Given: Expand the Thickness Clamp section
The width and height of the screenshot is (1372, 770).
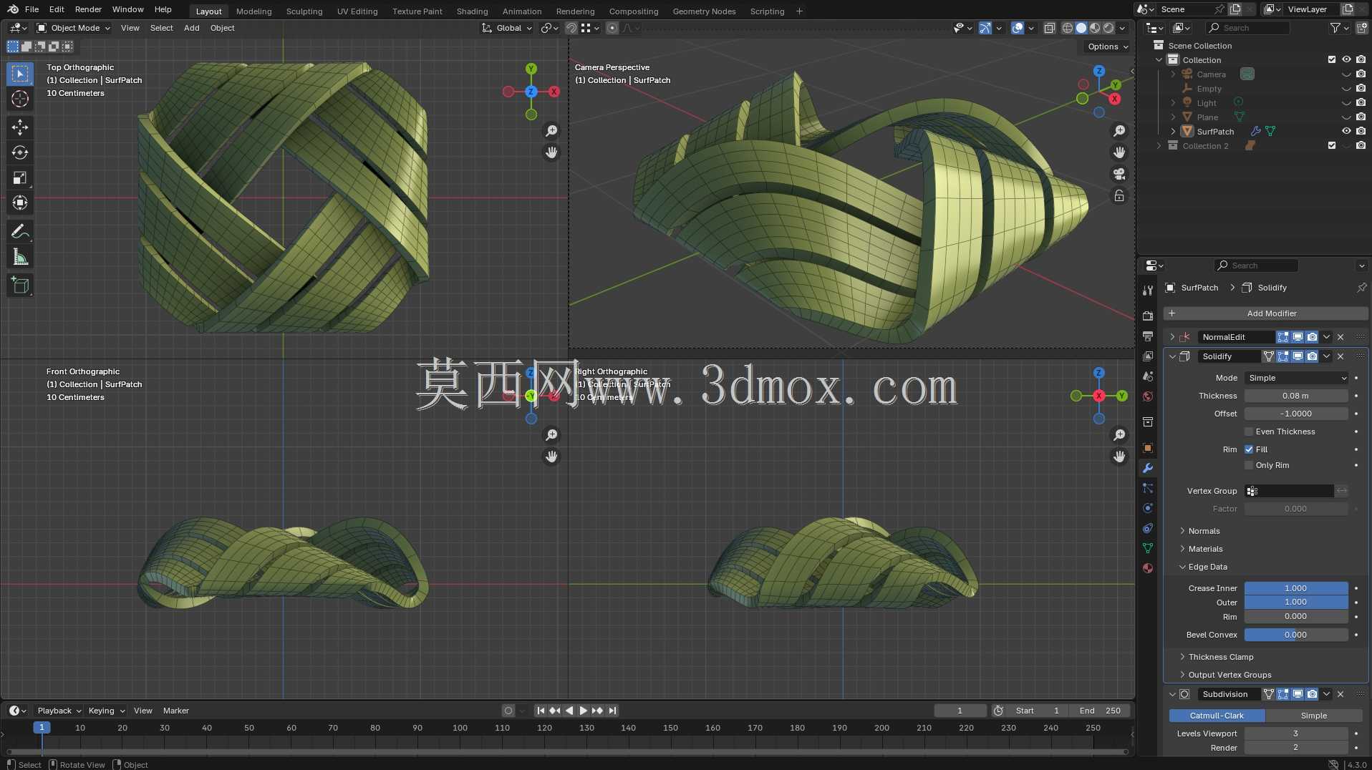Looking at the screenshot, I should coord(1220,657).
